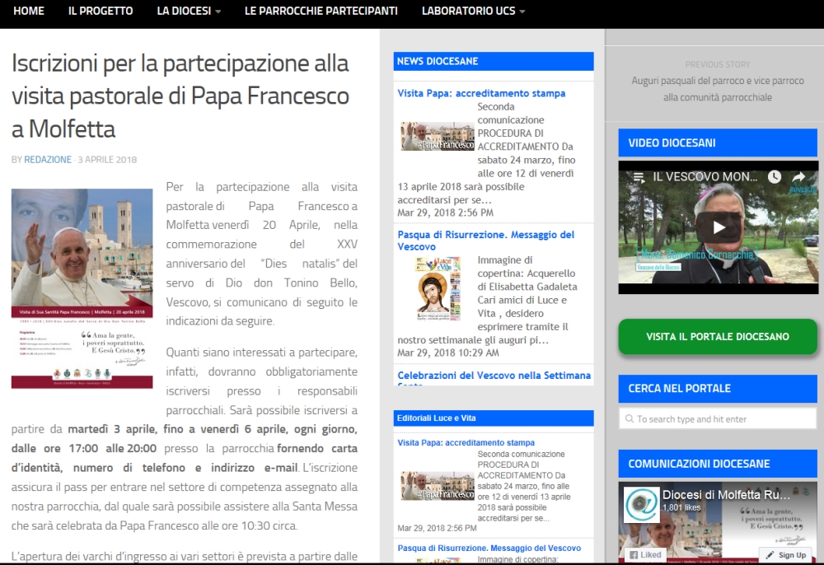Open Diocesi di Molfetta Facebook page title
The width and height of the screenshot is (824, 565).
pyautogui.click(x=726, y=495)
